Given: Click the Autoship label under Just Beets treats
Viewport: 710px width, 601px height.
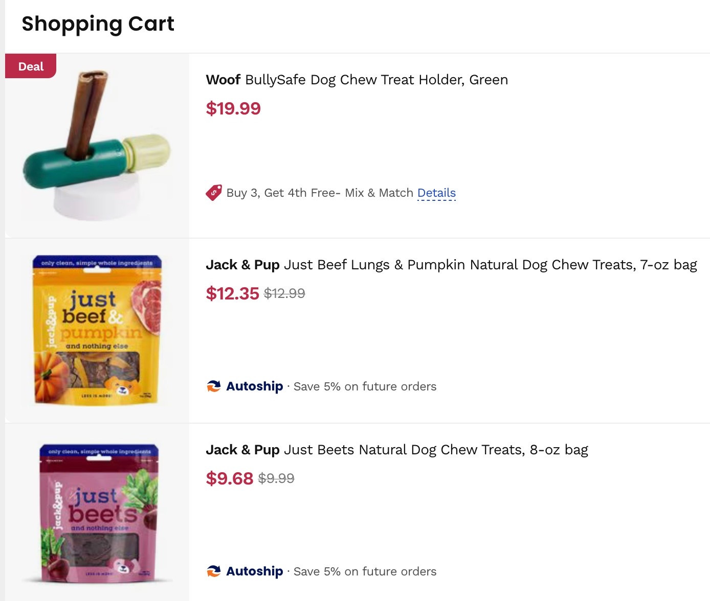Looking at the screenshot, I should (254, 571).
